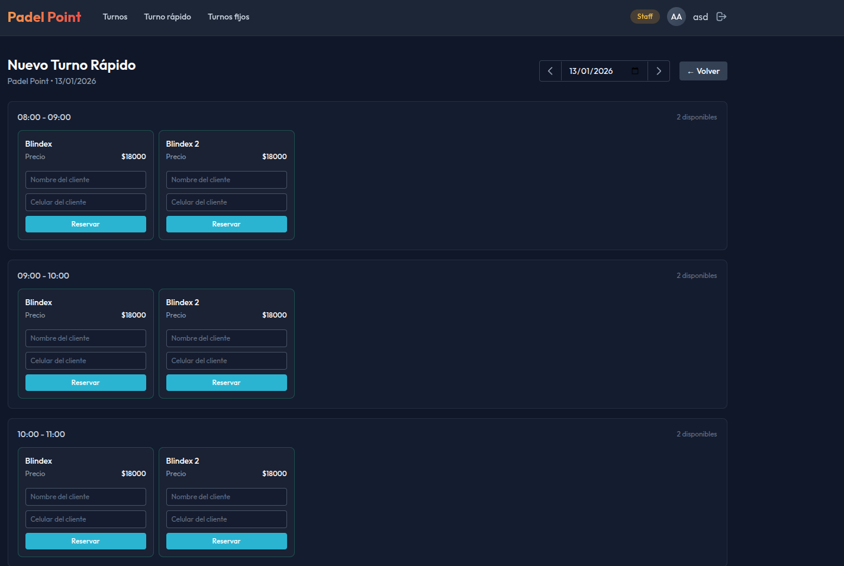Reserve Blindex 2 court for 10:00 - 11:00

[x=227, y=541]
